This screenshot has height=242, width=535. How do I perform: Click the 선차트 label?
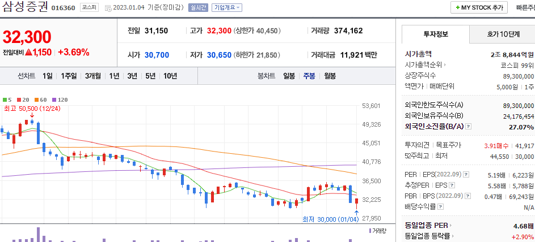pyautogui.click(x=26, y=76)
